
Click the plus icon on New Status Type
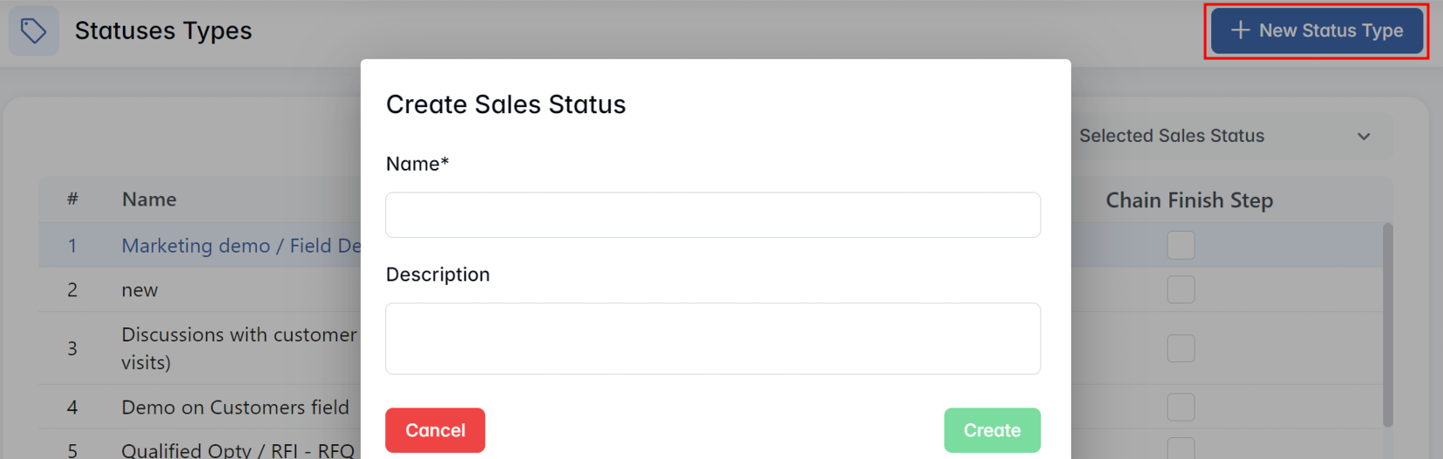tap(1240, 30)
